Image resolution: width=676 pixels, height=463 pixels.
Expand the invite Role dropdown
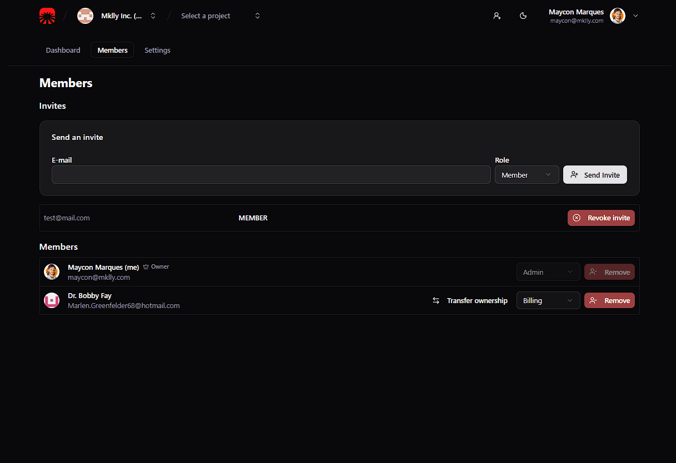[x=526, y=175]
